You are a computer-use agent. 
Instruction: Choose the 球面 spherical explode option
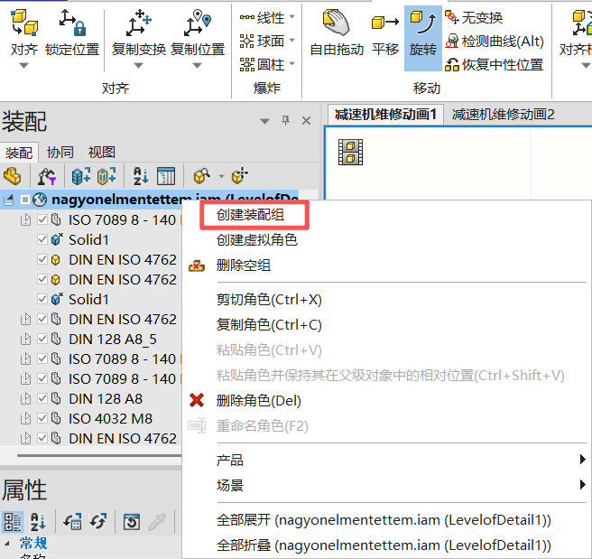(x=262, y=41)
